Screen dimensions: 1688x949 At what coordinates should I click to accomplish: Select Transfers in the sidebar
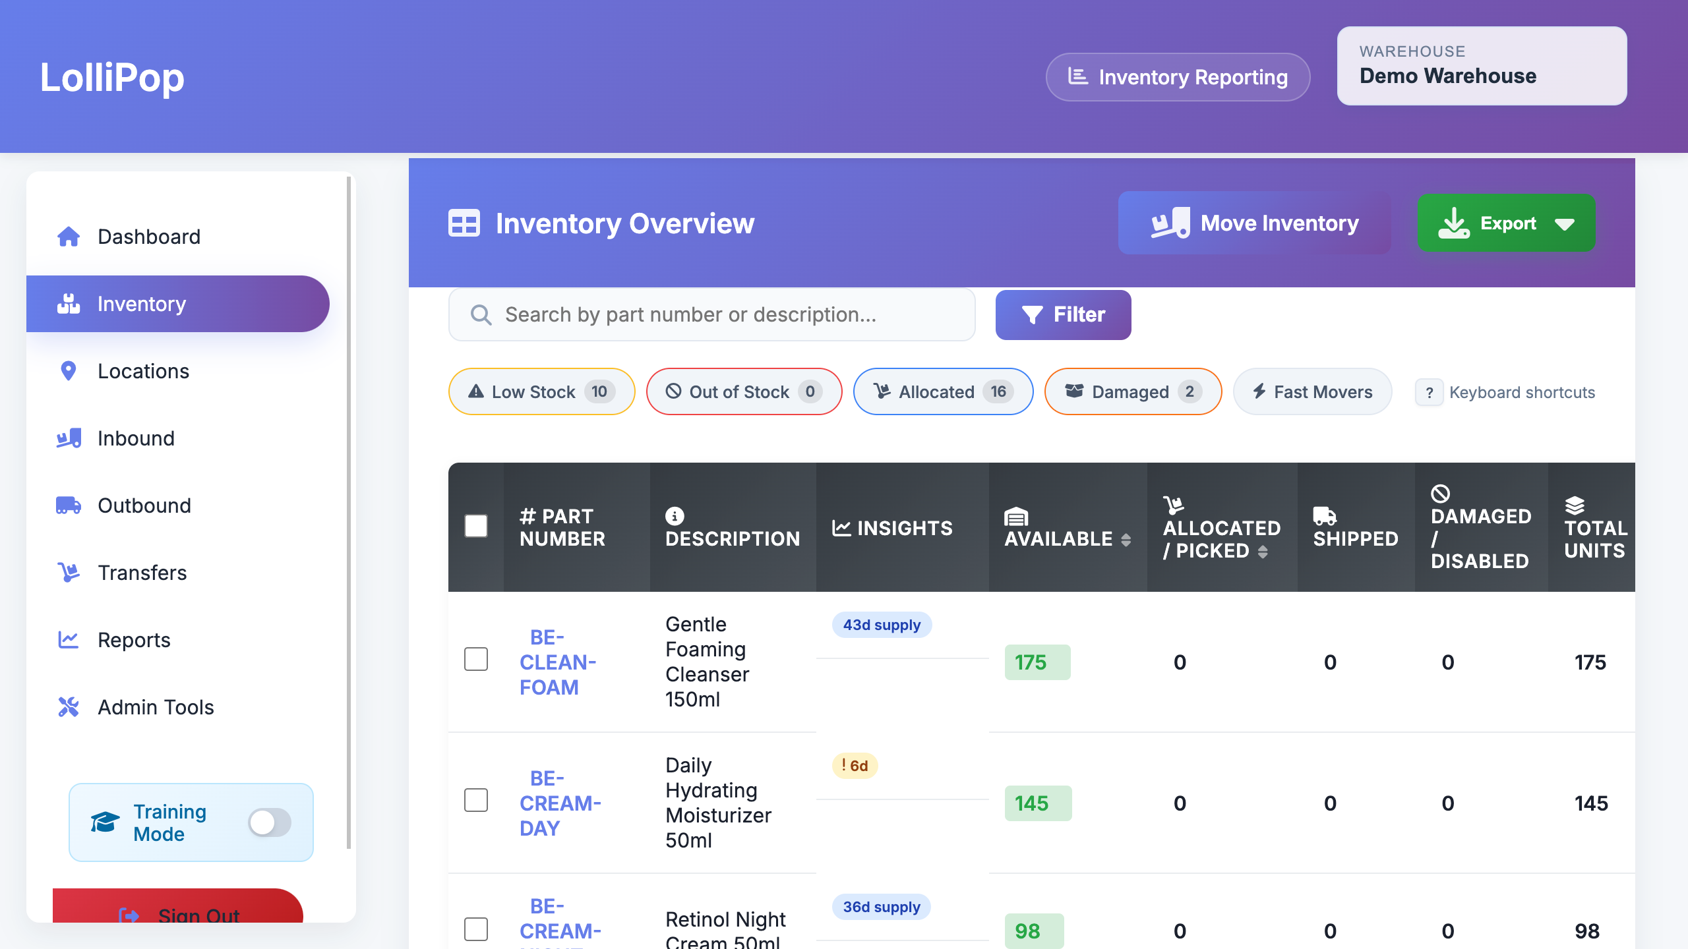point(142,573)
